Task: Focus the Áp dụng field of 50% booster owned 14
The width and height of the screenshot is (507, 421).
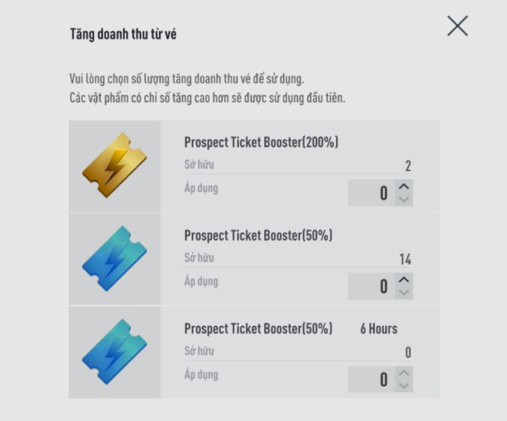Action: point(372,286)
